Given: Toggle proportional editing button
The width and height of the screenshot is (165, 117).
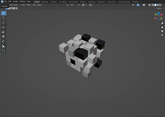Looking at the screenshot, I should [90, 5].
